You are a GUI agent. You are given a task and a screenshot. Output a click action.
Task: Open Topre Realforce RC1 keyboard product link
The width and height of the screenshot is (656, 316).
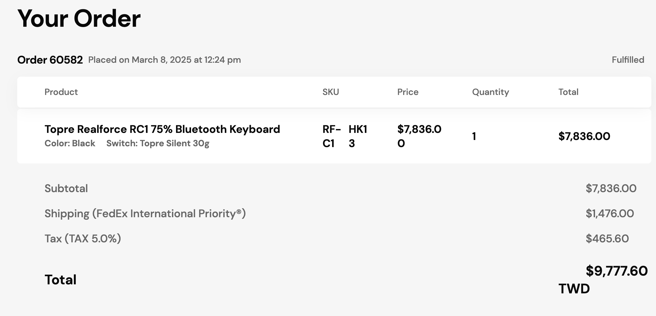click(162, 129)
